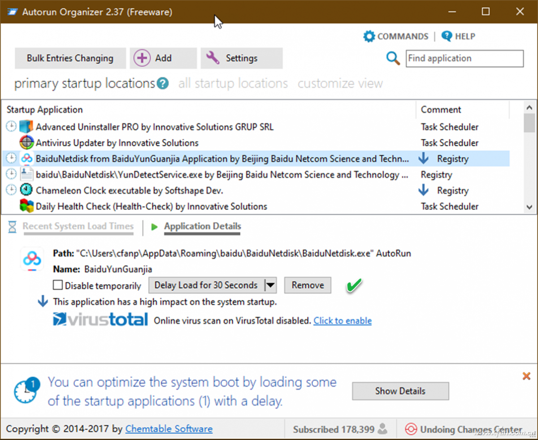Click hourglass icon by Recent System Load Times
This screenshot has height=440, width=538.
pyautogui.click(x=12, y=227)
